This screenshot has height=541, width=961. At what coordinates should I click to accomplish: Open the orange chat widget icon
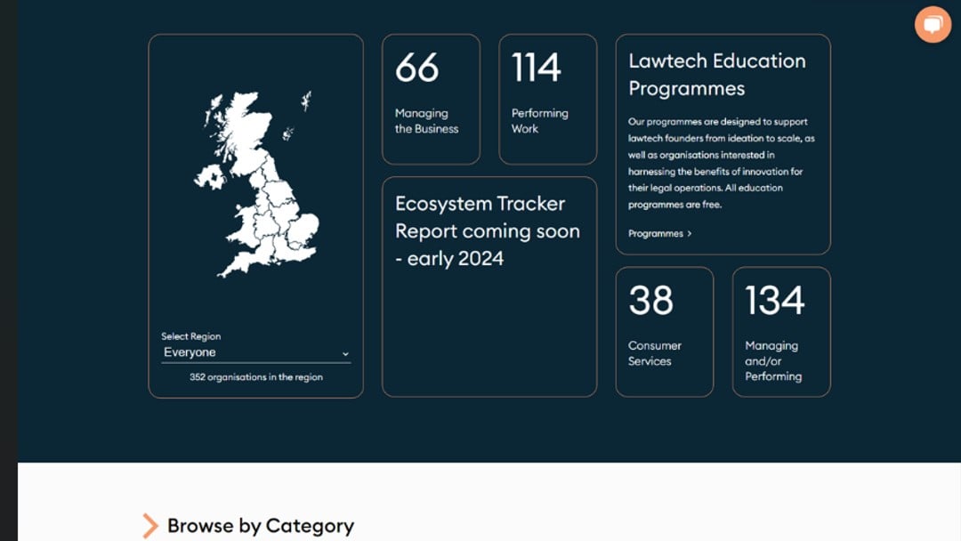tap(933, 24)
